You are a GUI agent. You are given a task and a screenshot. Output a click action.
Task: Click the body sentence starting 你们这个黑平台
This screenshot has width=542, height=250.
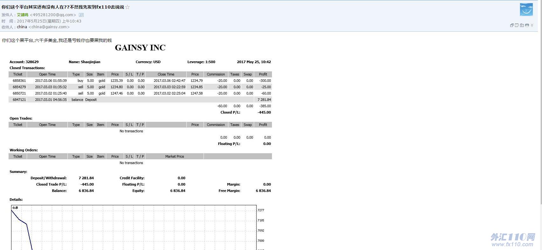point(57,40)
